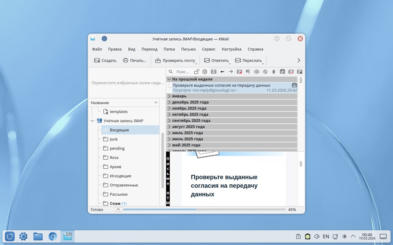Open the Письмо menu
Viewport: 393px width, 245px height.
[188, 49]
